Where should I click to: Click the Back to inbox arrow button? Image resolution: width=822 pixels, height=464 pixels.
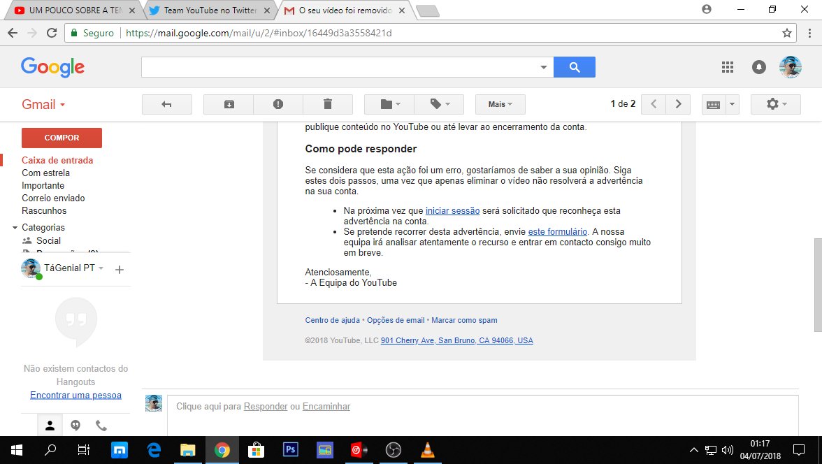[166, 104]
